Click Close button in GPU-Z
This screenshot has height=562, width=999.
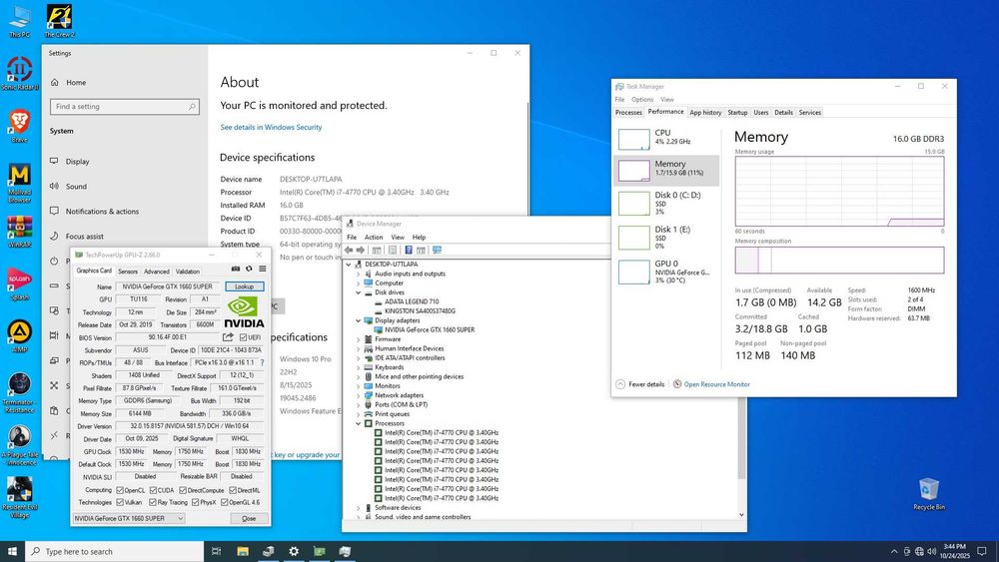click(x=249, y=519)
